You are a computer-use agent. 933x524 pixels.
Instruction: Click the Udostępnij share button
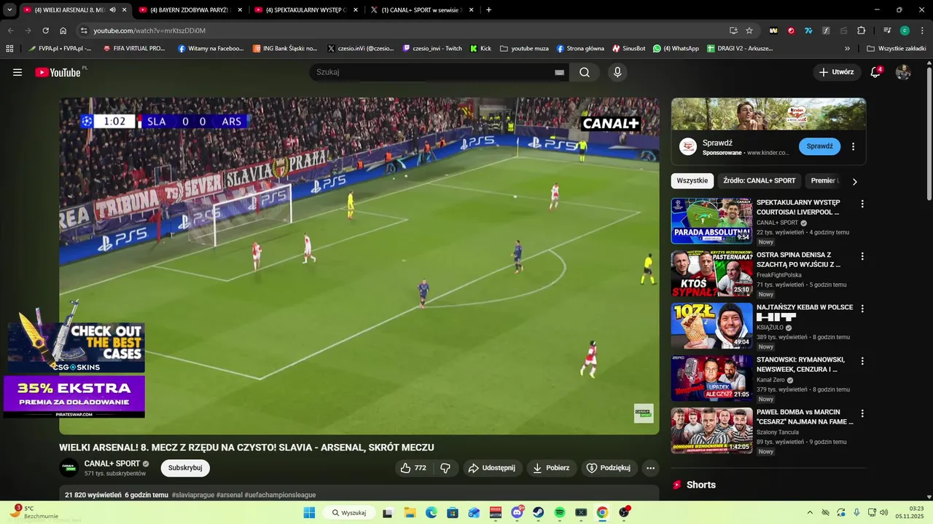[x=492, y=468]
